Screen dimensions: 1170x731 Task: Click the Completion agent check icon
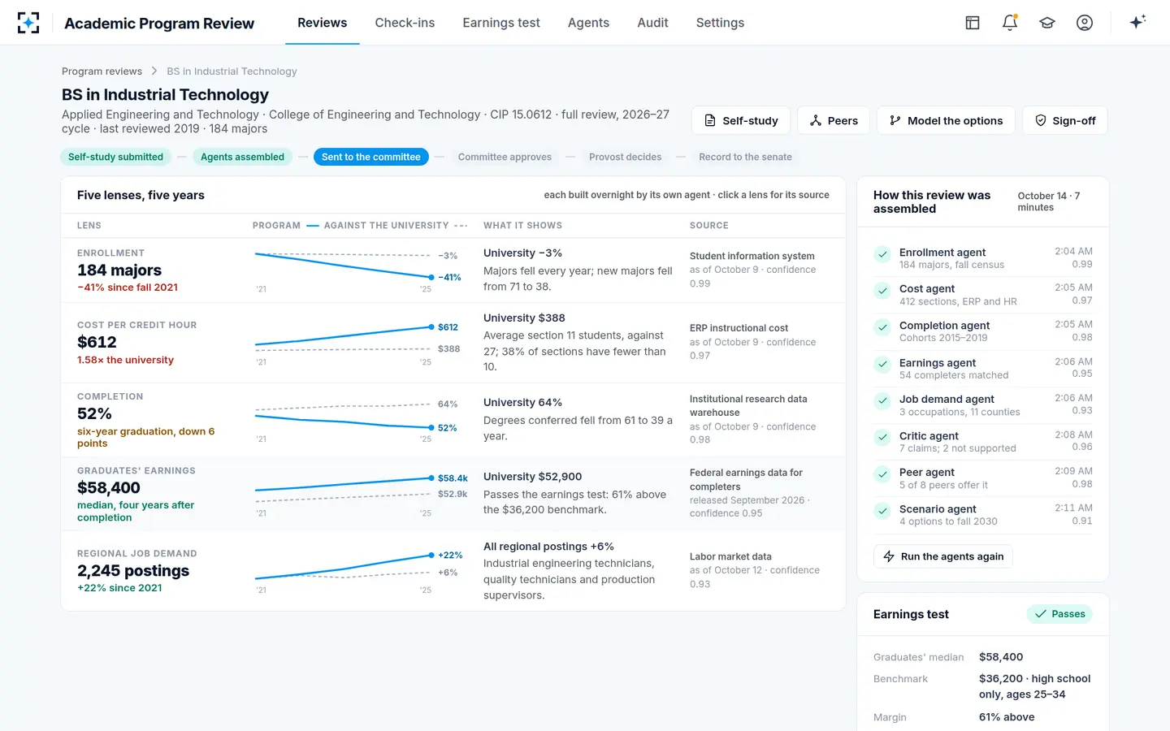pos(882,327)
